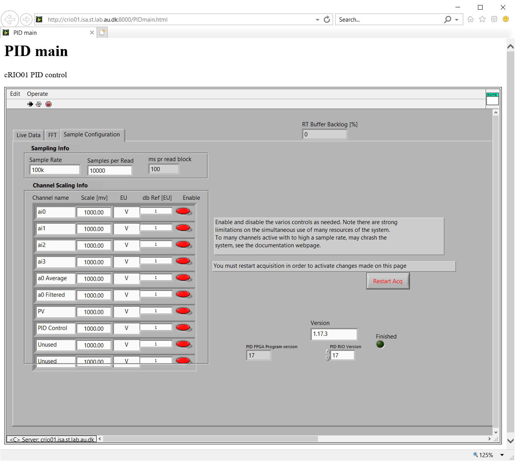Toggle the Enable LED for ai0
Screen dimensions: 515x461
click(183, 211)
